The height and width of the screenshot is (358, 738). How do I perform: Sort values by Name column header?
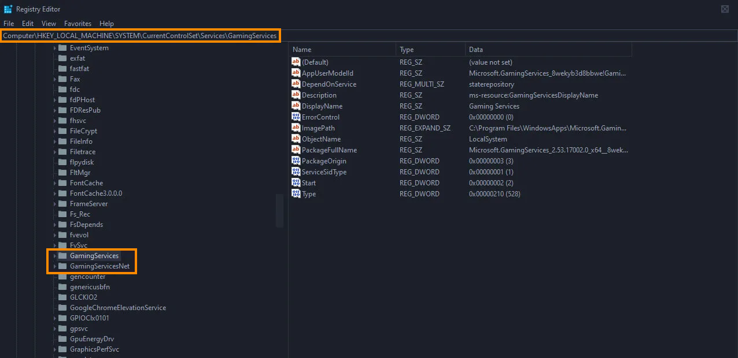point(342,50)
